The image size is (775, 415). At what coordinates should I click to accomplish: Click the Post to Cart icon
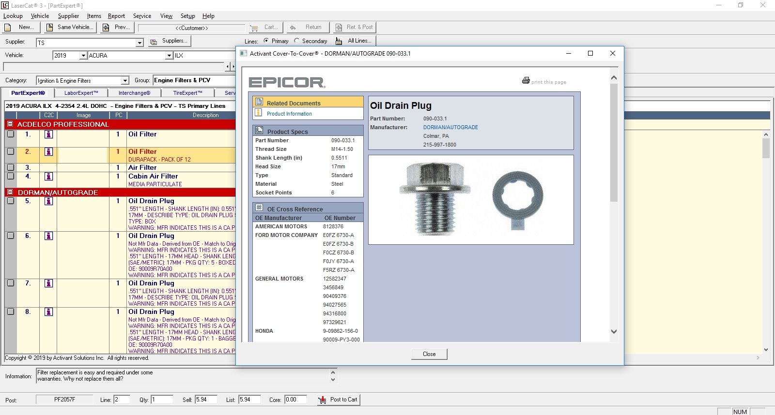(322, 400)
